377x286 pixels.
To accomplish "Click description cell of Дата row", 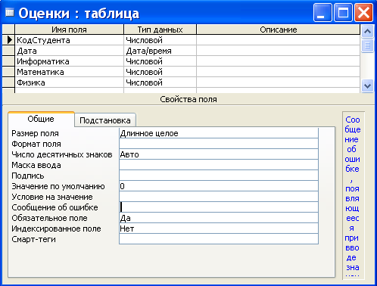I will click(278, 51).
